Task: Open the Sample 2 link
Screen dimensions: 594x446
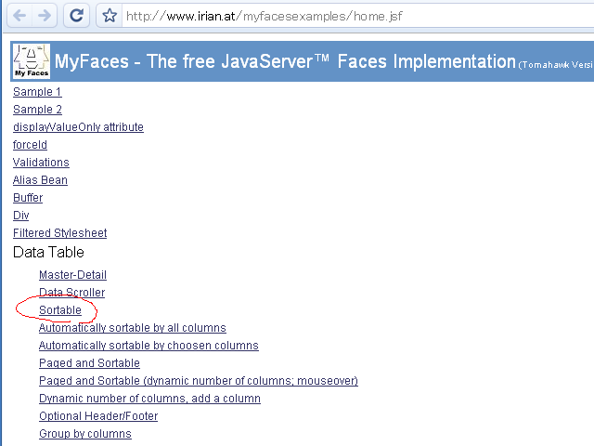Action: point(37,110)
